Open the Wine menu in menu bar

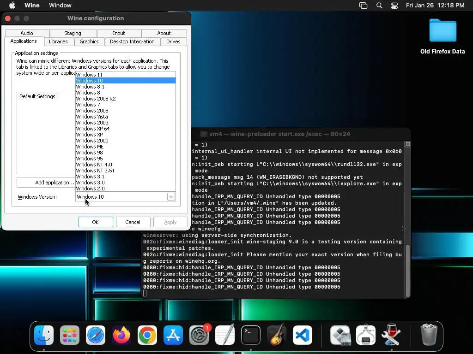click(x=32, y=5)
